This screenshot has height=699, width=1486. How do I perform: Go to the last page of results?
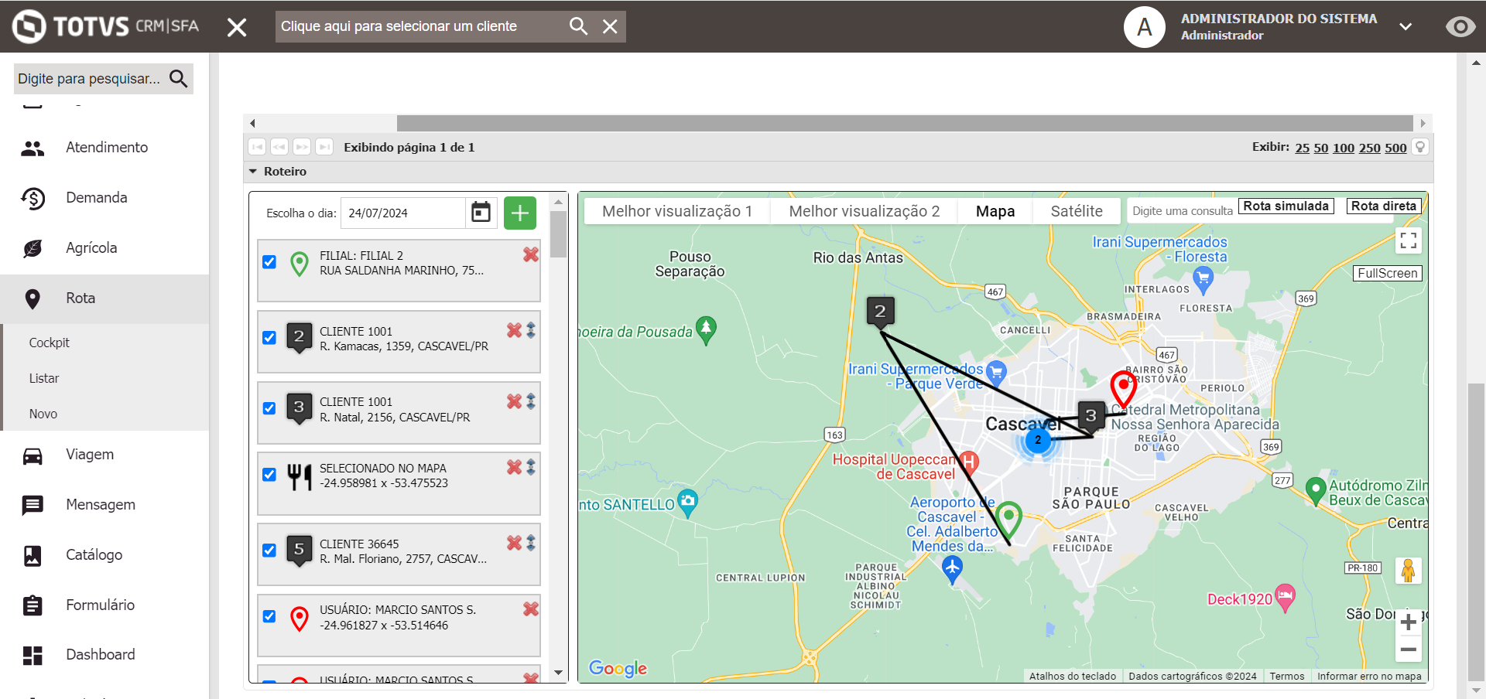click(324, 147)
